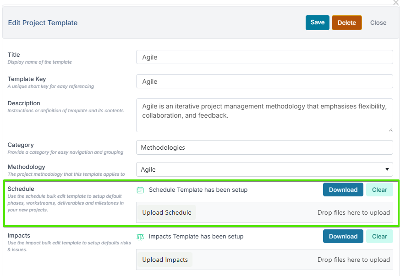Select the Category field containing Methodologies

pyautogui.click(x=264, y=147)
